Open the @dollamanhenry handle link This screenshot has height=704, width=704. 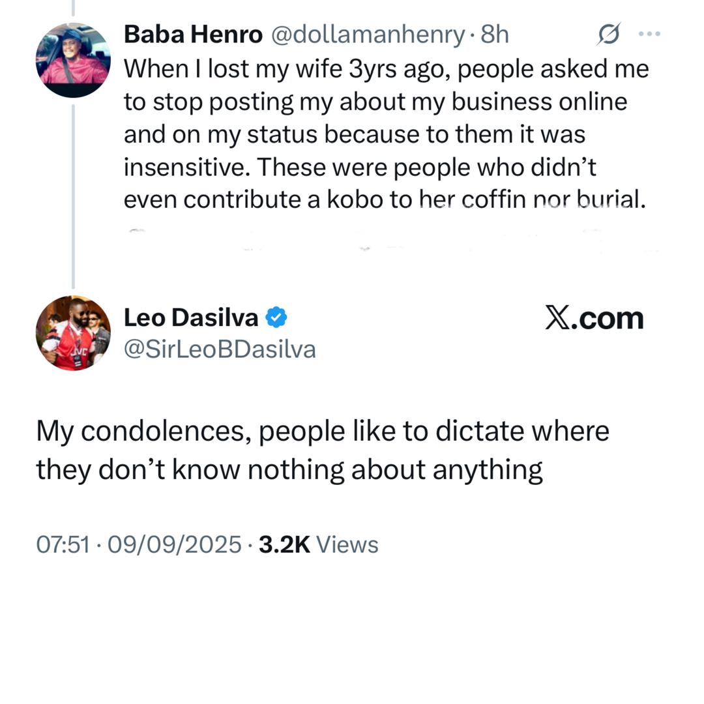point(366,35)
